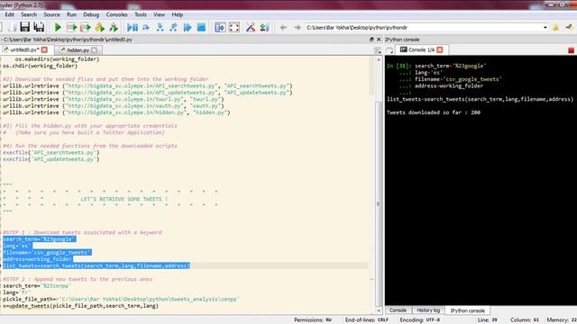Close the editor pane

(x=379, y=40)
